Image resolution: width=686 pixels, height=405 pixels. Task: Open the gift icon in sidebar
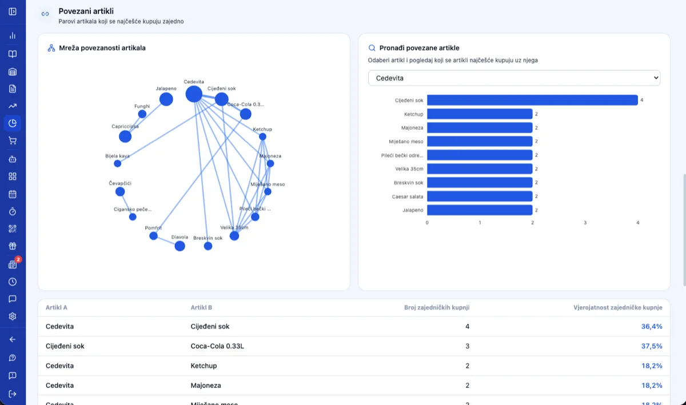click(13, 246)
